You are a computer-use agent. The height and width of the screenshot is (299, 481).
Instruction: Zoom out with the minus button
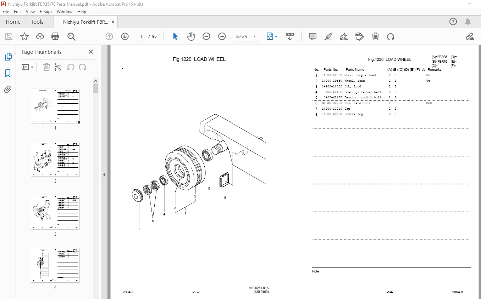point(206,36)
